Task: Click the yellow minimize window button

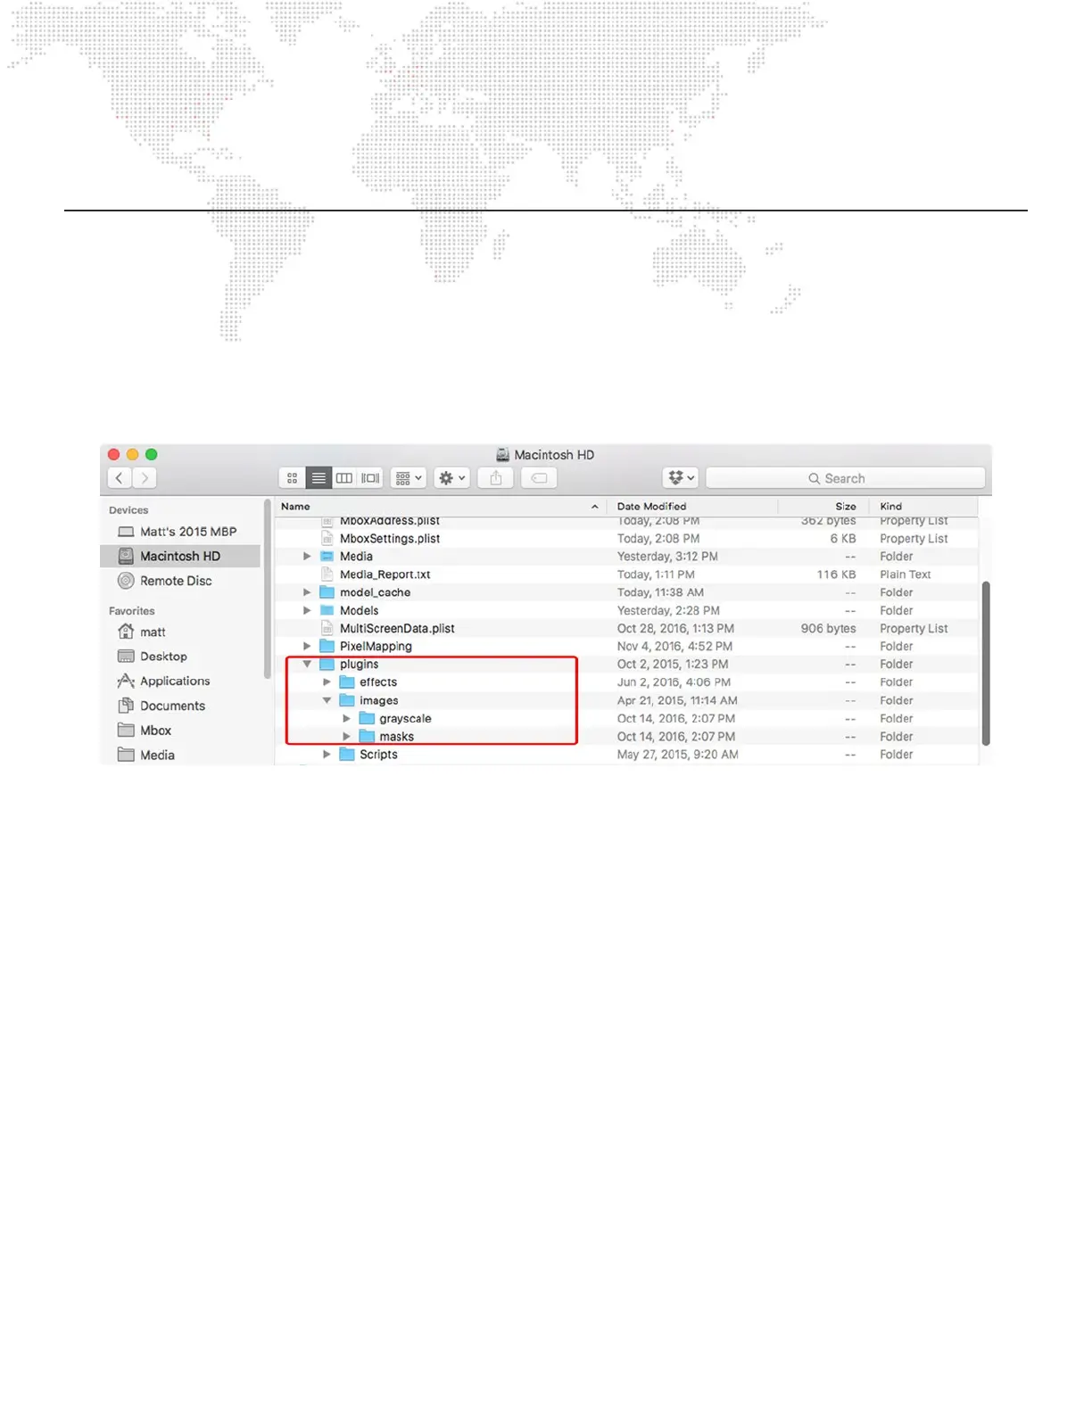Action: point(133,455)
